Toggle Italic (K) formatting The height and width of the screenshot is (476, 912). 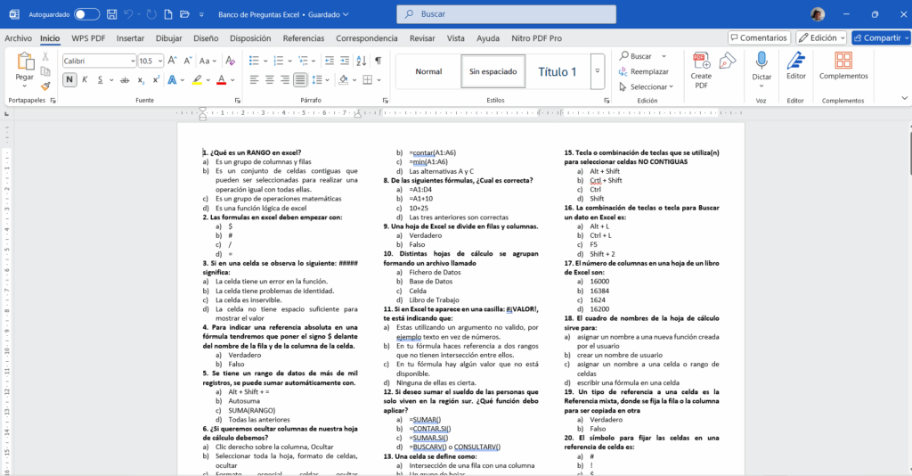85,79
